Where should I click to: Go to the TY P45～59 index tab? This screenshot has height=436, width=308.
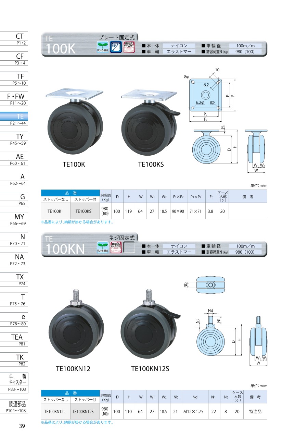point(20,139)
